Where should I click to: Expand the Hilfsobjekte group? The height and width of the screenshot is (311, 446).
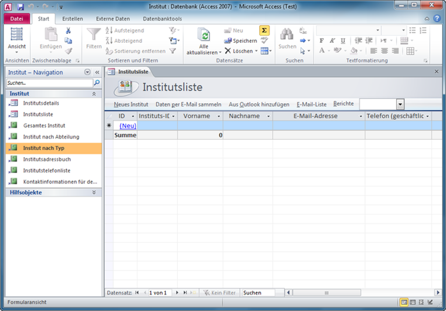94,192
